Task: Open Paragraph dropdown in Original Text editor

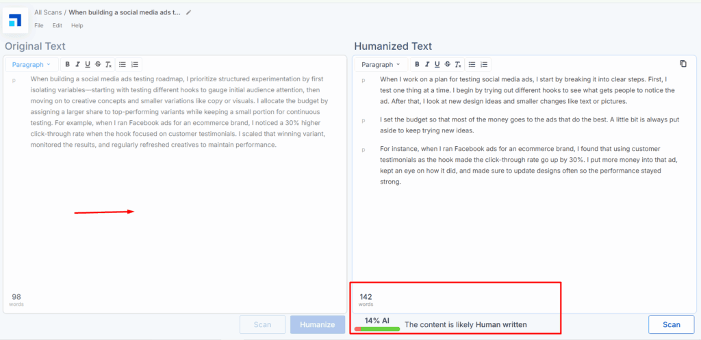Action: pyautogui.click(x=31, y=64)
